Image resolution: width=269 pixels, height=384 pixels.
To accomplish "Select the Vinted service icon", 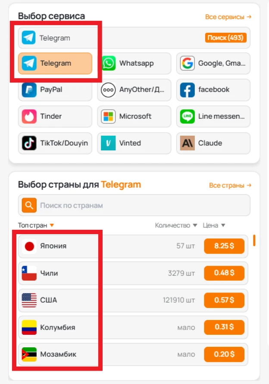I will click(x=109, y=143).
